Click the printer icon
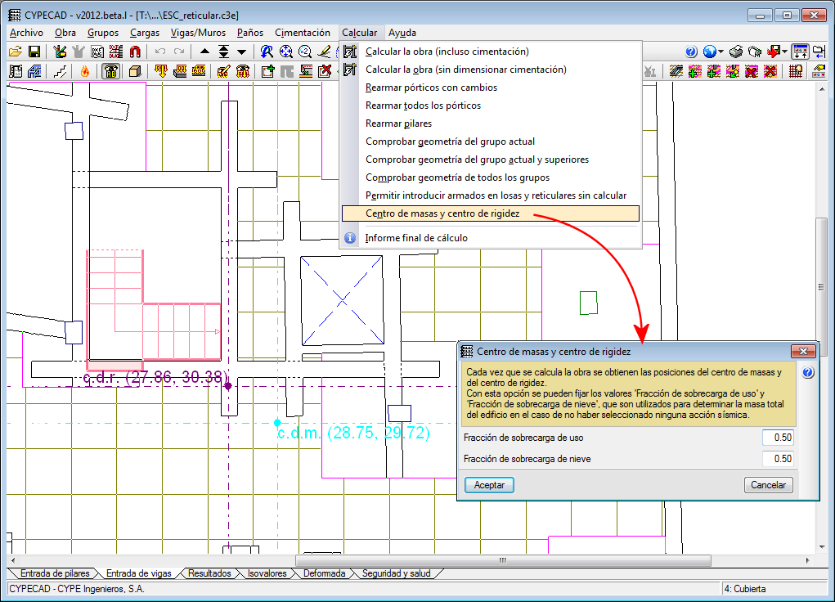Screen dimensions: 835x602 click(x=736, y=52)
